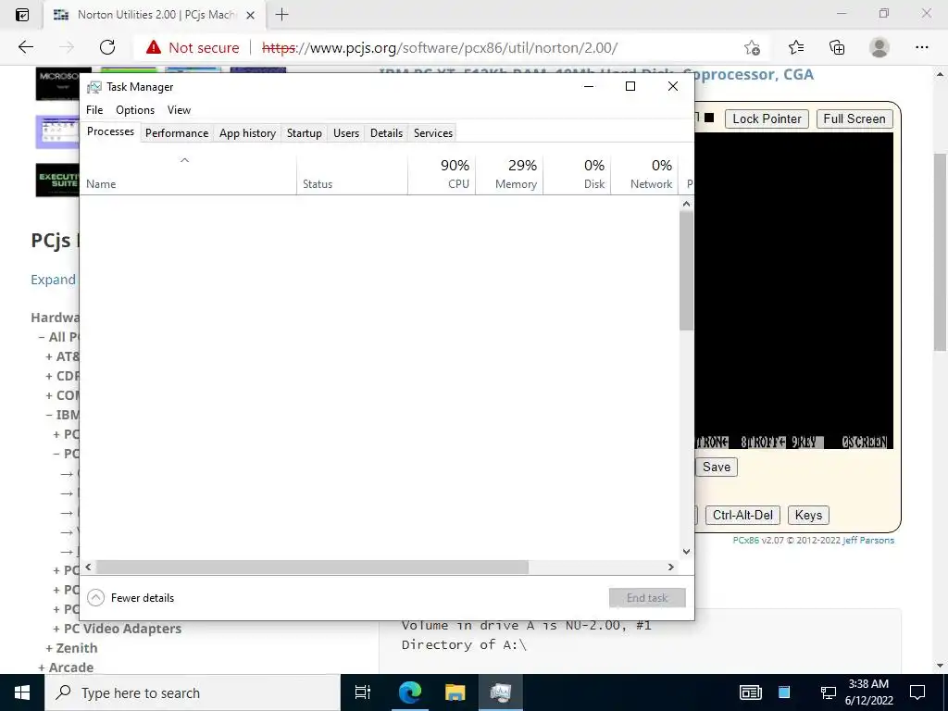Click the address bar URL
Viewport: 948px width, 711px height.
(440, 48)
